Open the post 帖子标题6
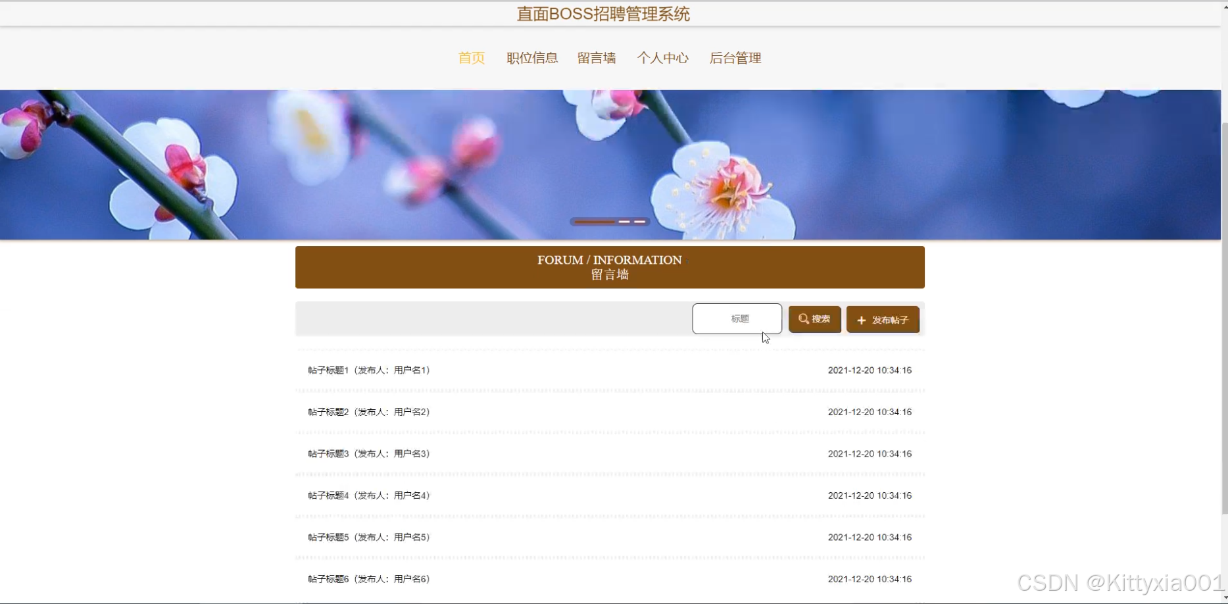This screenshot has width=1228, height=604. pos(368,579)
